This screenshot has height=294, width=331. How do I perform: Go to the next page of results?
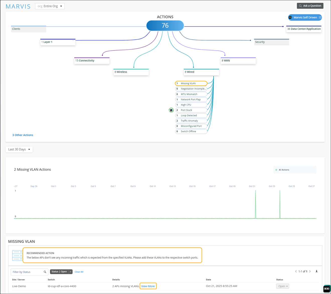(x=310, y=271)
